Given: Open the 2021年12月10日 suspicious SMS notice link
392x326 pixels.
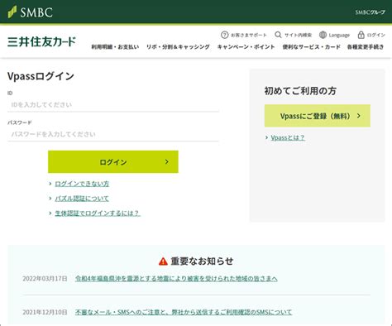Looking at the screenshot, I should pos(184,312).
